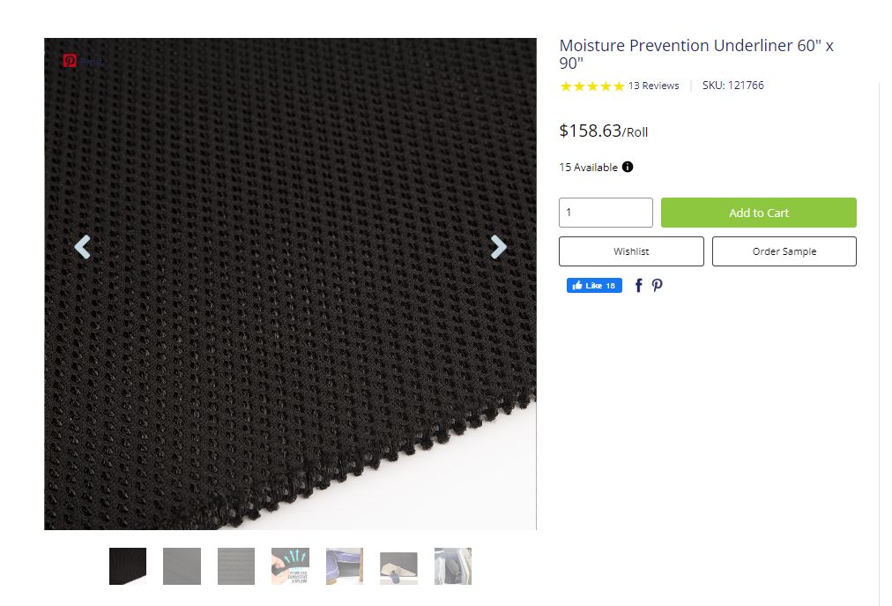Click the Pinterest Pin icon on main image
Screen dimensions: 892x606
[x=71, y=61]
